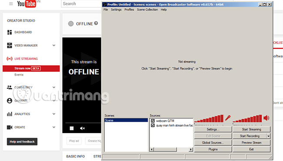Screen dimensions: 283x161
Task: Open the Scene Collection menu
Action: pos(147,10)
